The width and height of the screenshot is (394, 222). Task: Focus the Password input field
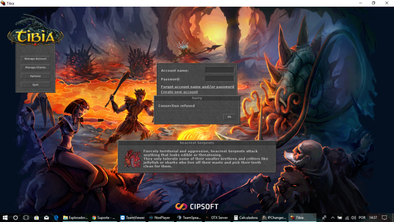coord(219,79)
